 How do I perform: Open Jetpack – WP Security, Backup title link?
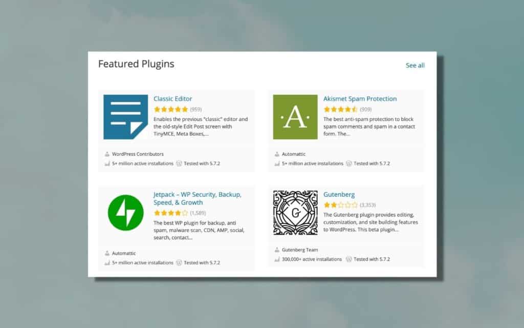[197, 198]
